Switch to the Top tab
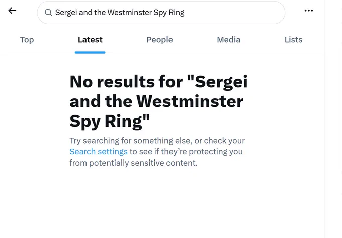Image resolution: width=342 pixels, height=238 pixels. click(27, 40)
